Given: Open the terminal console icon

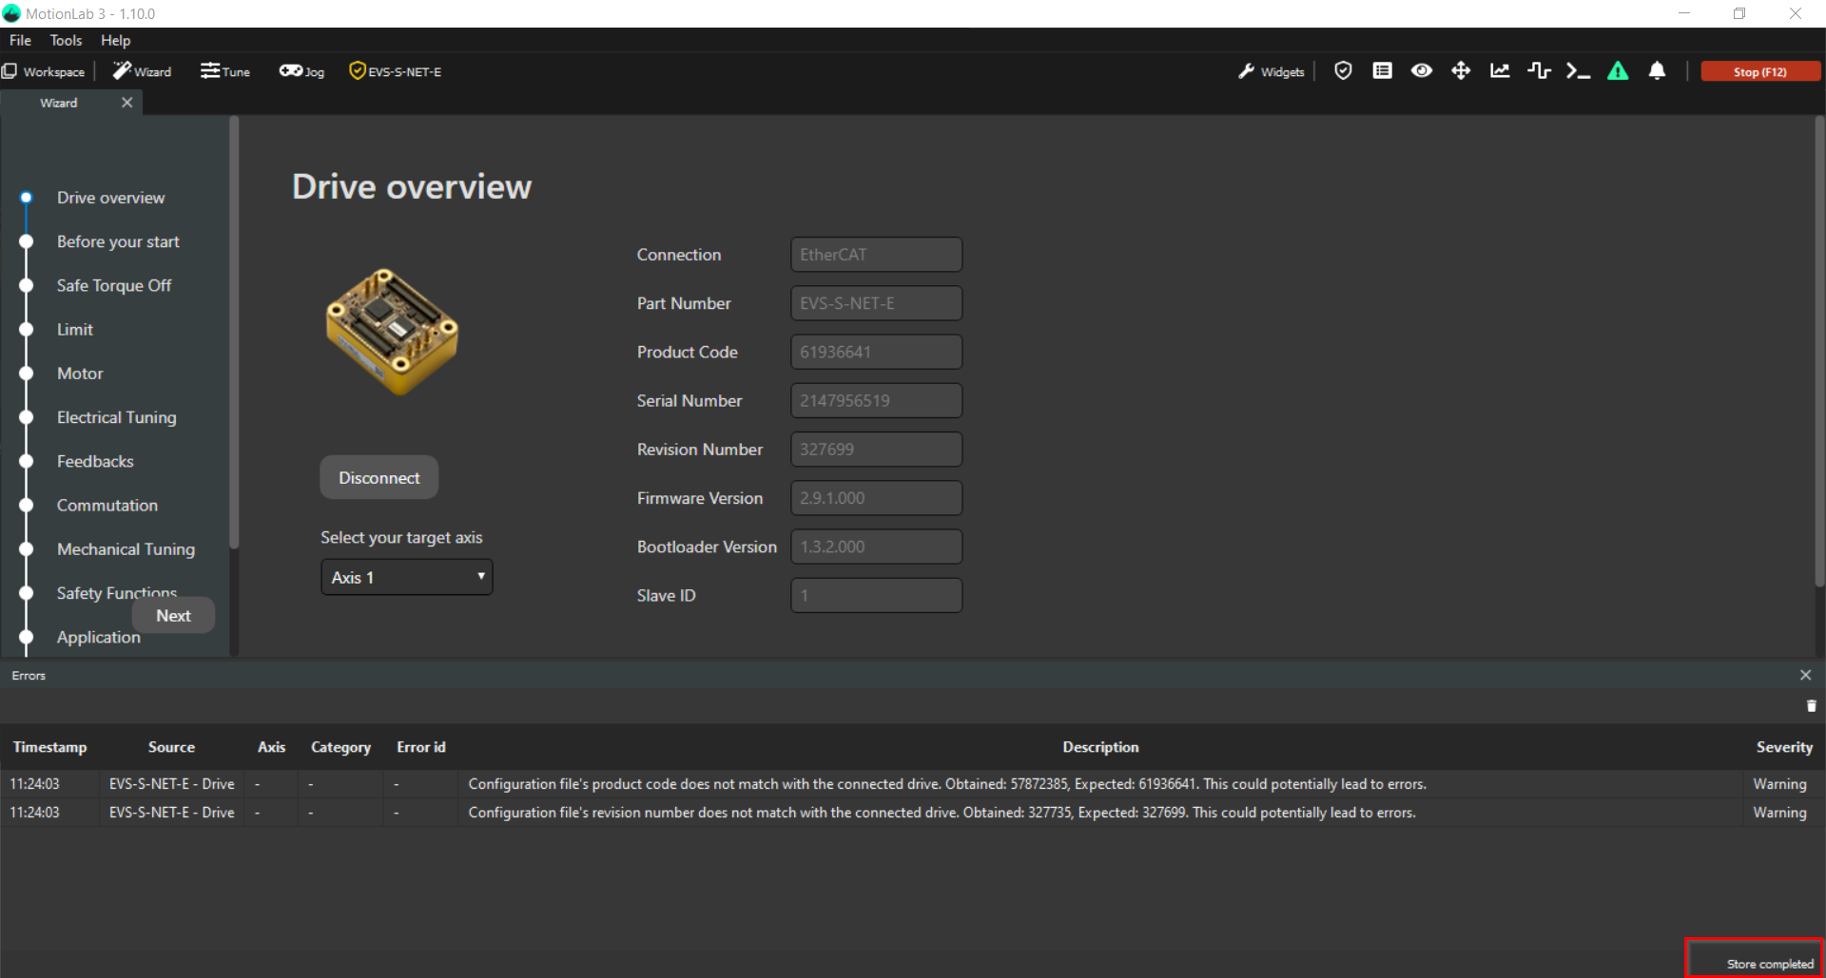Looking at the screenshot, I should 1578,71.
